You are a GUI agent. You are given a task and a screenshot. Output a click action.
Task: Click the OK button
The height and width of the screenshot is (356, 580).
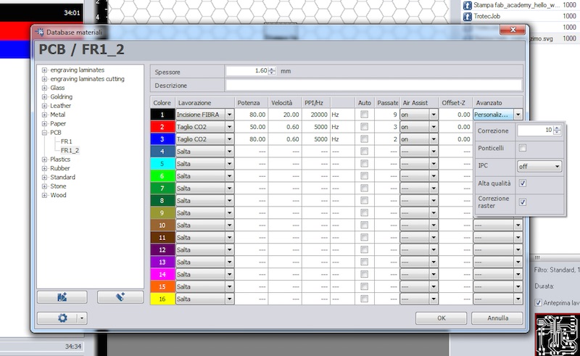441,318
